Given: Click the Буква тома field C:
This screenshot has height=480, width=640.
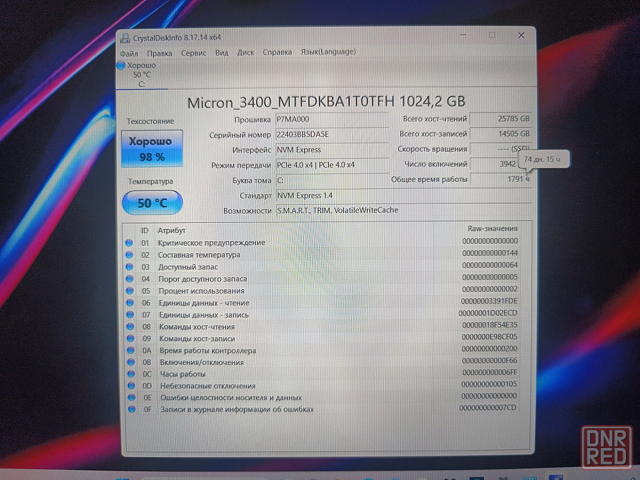Looking at the screenshot, I should (332, 180).
